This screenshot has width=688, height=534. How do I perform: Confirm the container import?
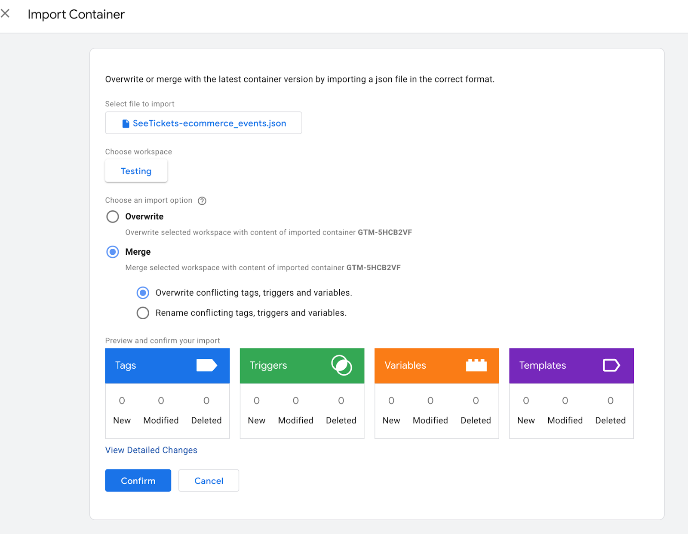pyautogui.click(x=138, y=481)
